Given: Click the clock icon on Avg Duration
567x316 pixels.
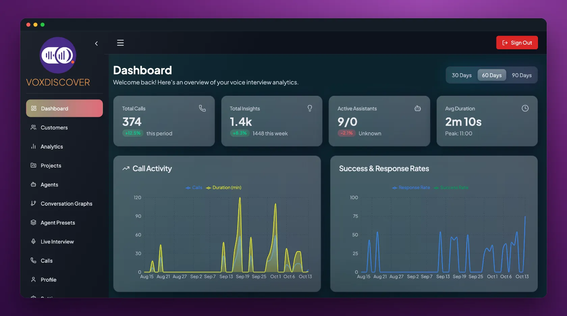Looking at the screenshot, I should [525, 108].
